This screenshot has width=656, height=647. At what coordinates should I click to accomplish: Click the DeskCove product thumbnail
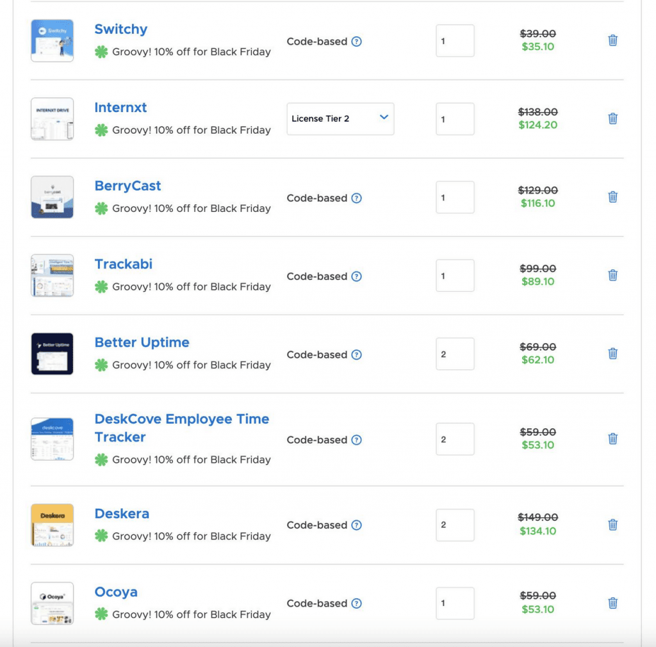(x=53, y=439)
